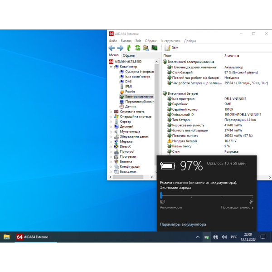Expand the Операційна система node
Screen dimensions: 272x272
click(111, 117)
